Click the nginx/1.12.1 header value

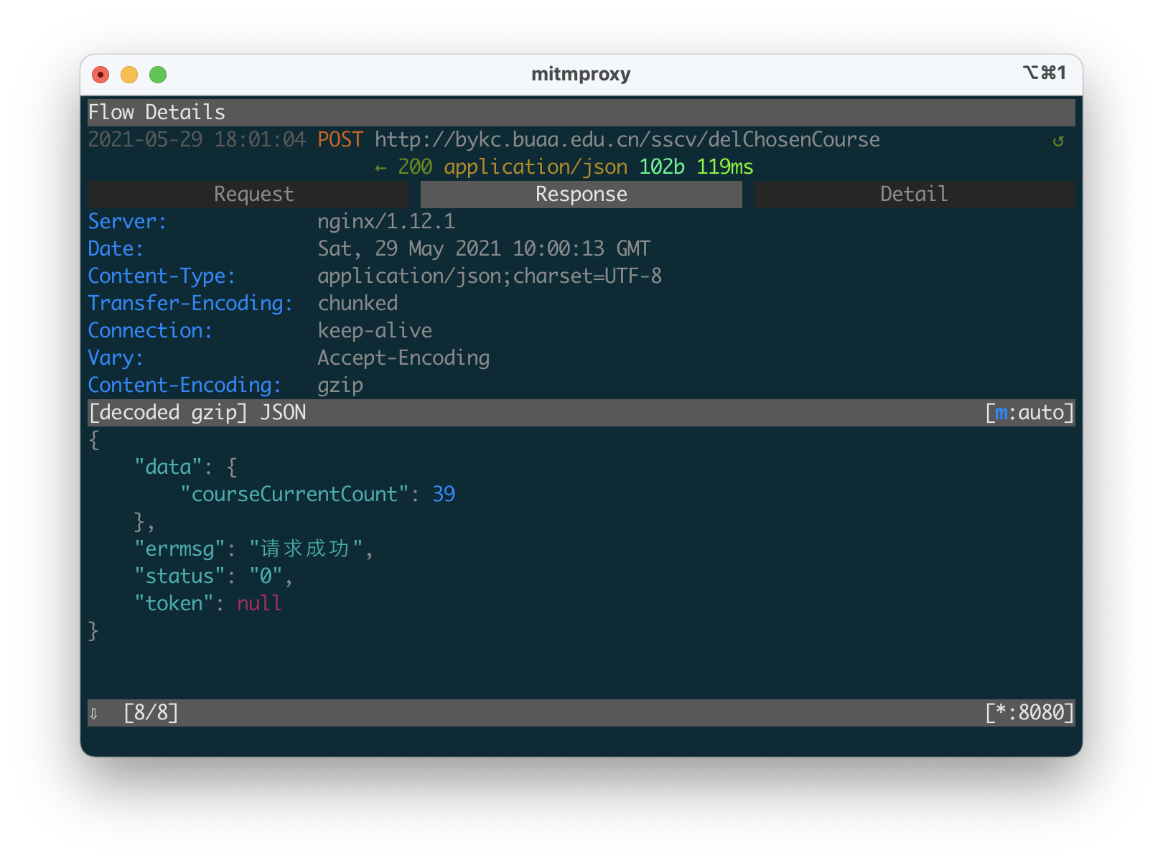(x=386, y=222)
